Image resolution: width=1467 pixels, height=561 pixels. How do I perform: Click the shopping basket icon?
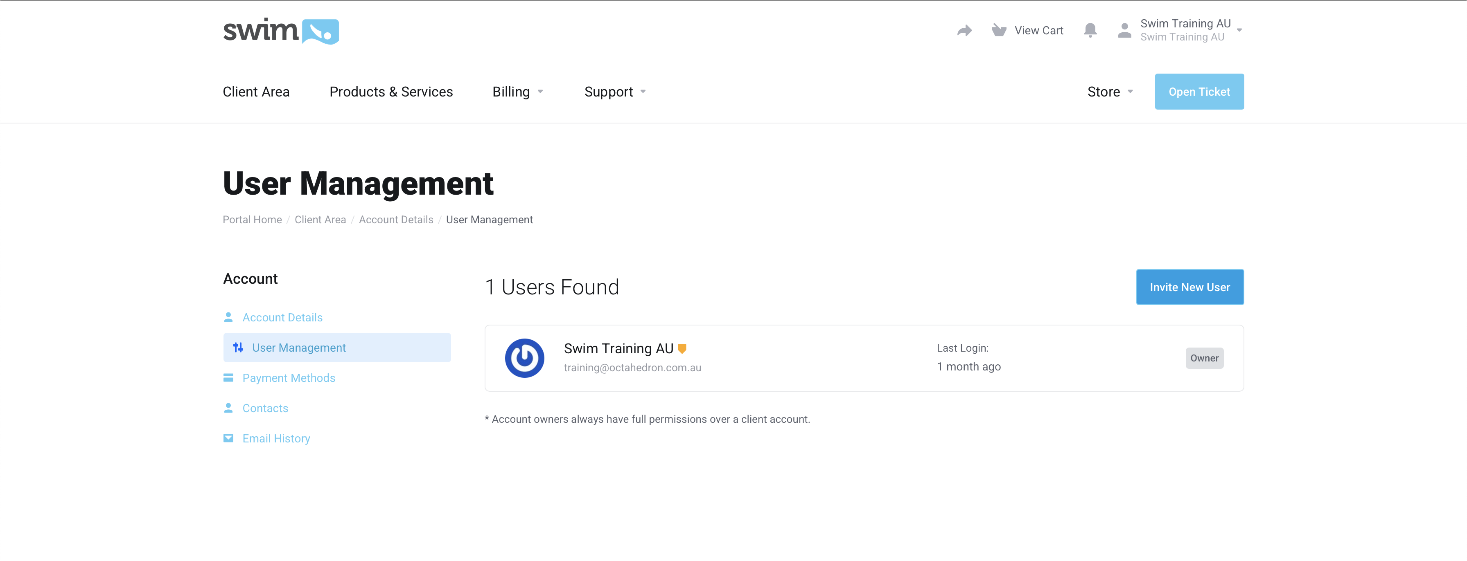pyautogui.click(x=998, y=30)
